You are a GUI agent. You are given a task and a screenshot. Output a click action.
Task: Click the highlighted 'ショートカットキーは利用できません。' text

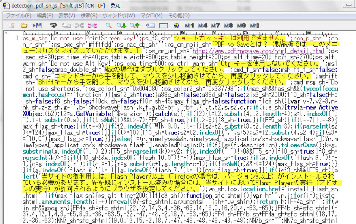coord(230,38)
